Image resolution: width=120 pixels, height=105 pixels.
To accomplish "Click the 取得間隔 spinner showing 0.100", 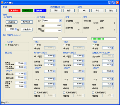I will 11,29.
